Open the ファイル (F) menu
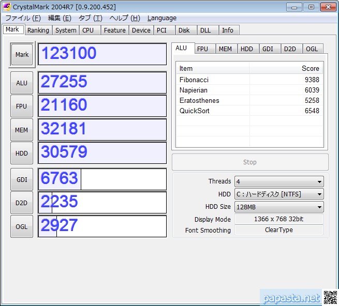Image resolution: width=339 pixels, height=306 pixels. click(x=24, y=18)
